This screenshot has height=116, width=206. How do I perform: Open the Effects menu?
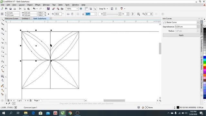point(38,5)
